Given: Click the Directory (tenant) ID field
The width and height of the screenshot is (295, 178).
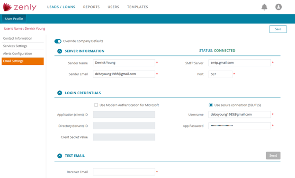Looking at the screenshot, I should pyautogui.click(x=124, y=126).
